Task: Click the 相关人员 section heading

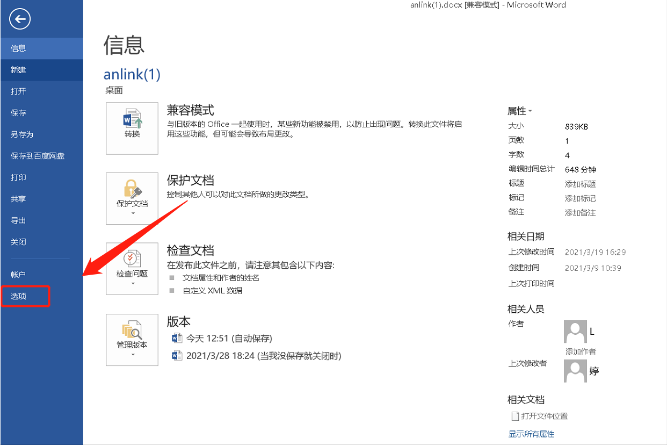Action: (526, 309)
